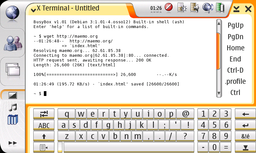The image size is (256, 153).
Task: Switch to &!é special characters keyboard
Action: point(245,136)
